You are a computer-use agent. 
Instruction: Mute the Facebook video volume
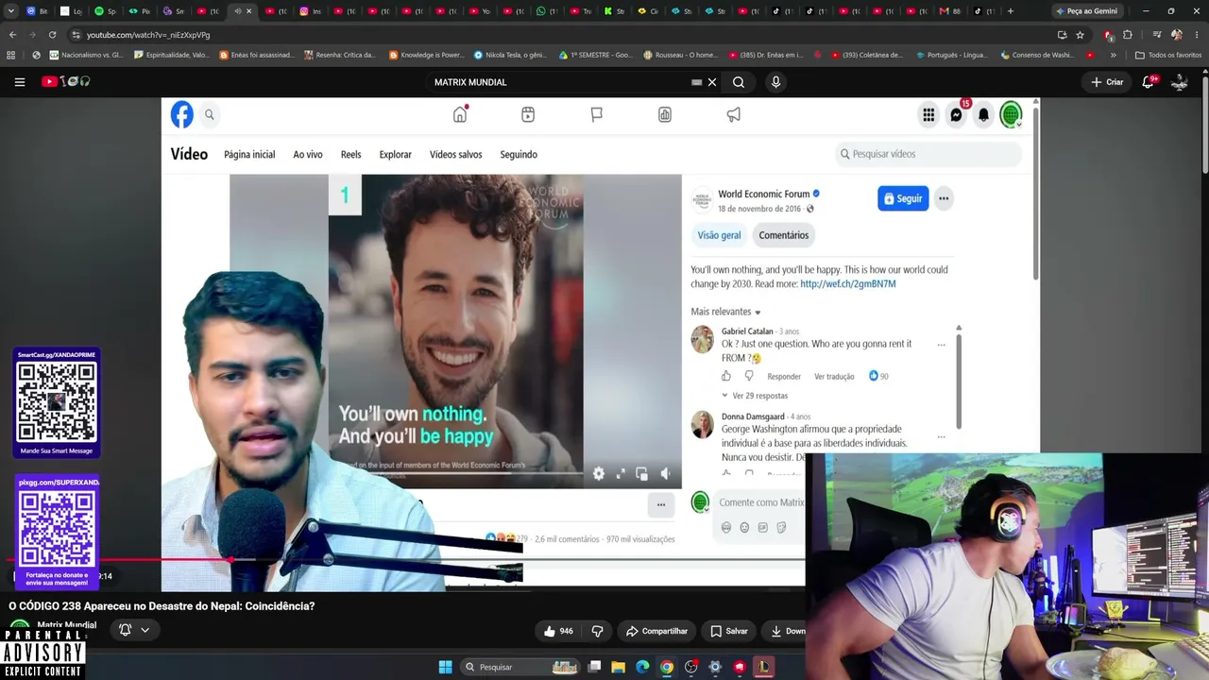(665, 474)
